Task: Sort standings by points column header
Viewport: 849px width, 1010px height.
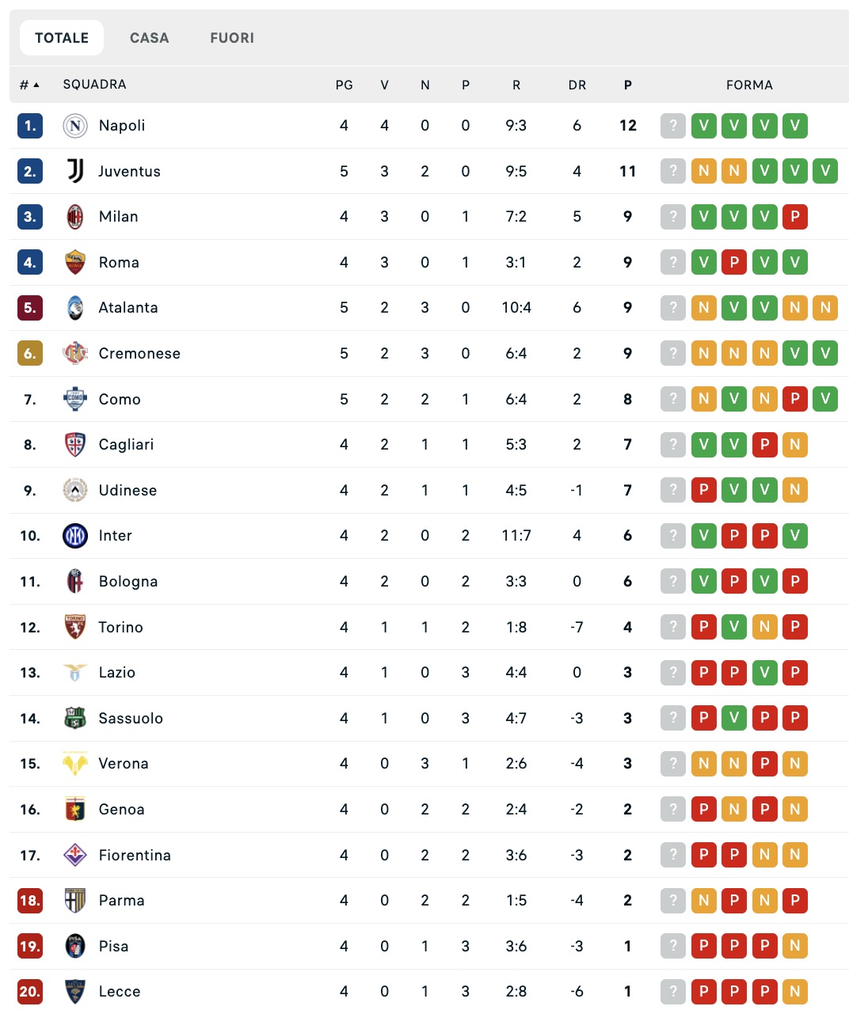Action: [x=628, y=85]
